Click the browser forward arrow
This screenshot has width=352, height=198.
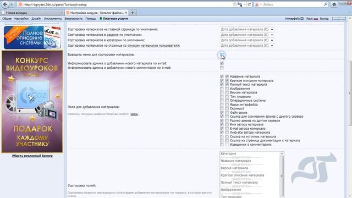pos(12,4)
